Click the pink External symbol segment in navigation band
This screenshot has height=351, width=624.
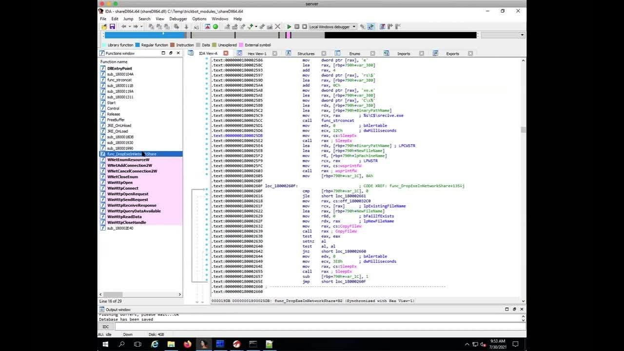coord(289,35)
